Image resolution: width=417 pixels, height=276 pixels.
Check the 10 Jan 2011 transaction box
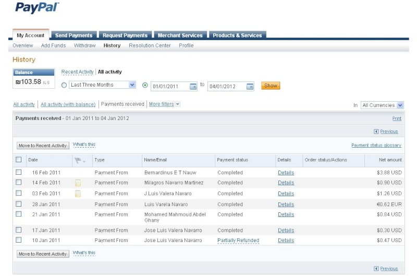coord(19,240)
